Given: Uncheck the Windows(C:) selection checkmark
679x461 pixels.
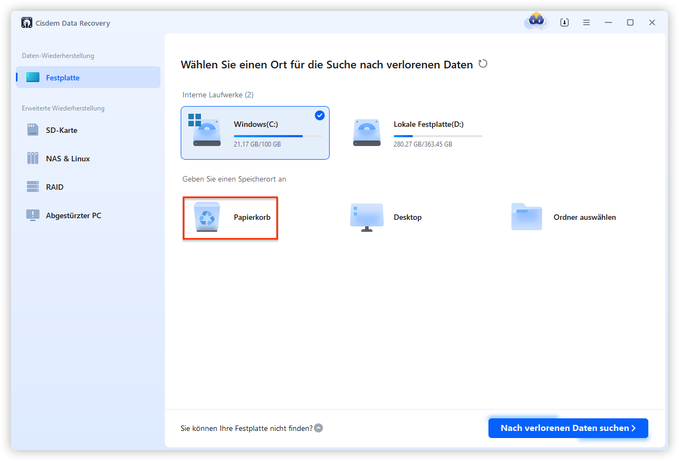Looking at the screenshot, I should pyautogui.click(x=320, y=115).
